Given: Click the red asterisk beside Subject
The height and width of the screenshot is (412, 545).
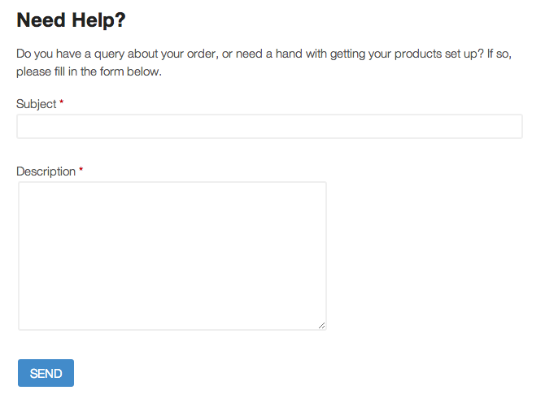Looking at the screenshot, I should (62, 103).
